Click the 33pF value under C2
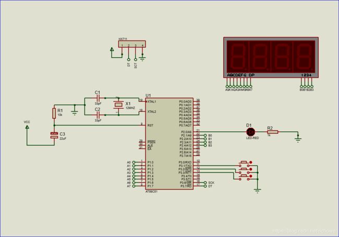The width and height of the screenshot is (339, 237). tap(98, 120)
